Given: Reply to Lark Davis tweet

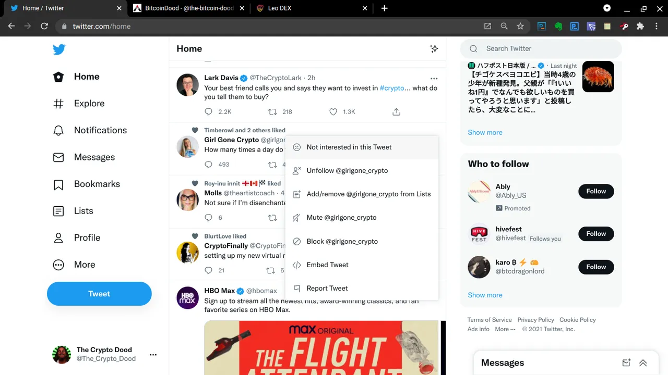Looking at the screenshot, I should 208,111.
